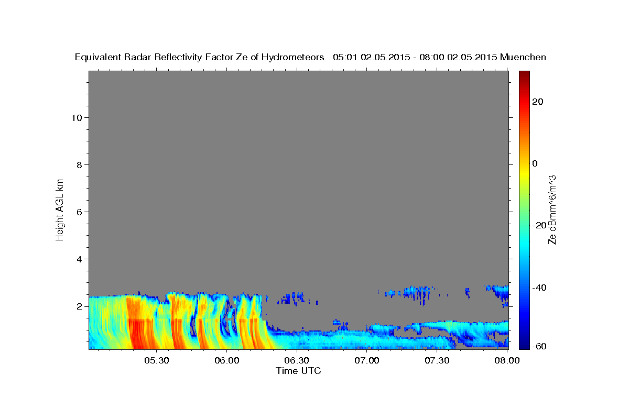Click the colorbar label -40
Image resolution: width=629 pixels, height=419 pixels.
[x=539, y=287]
